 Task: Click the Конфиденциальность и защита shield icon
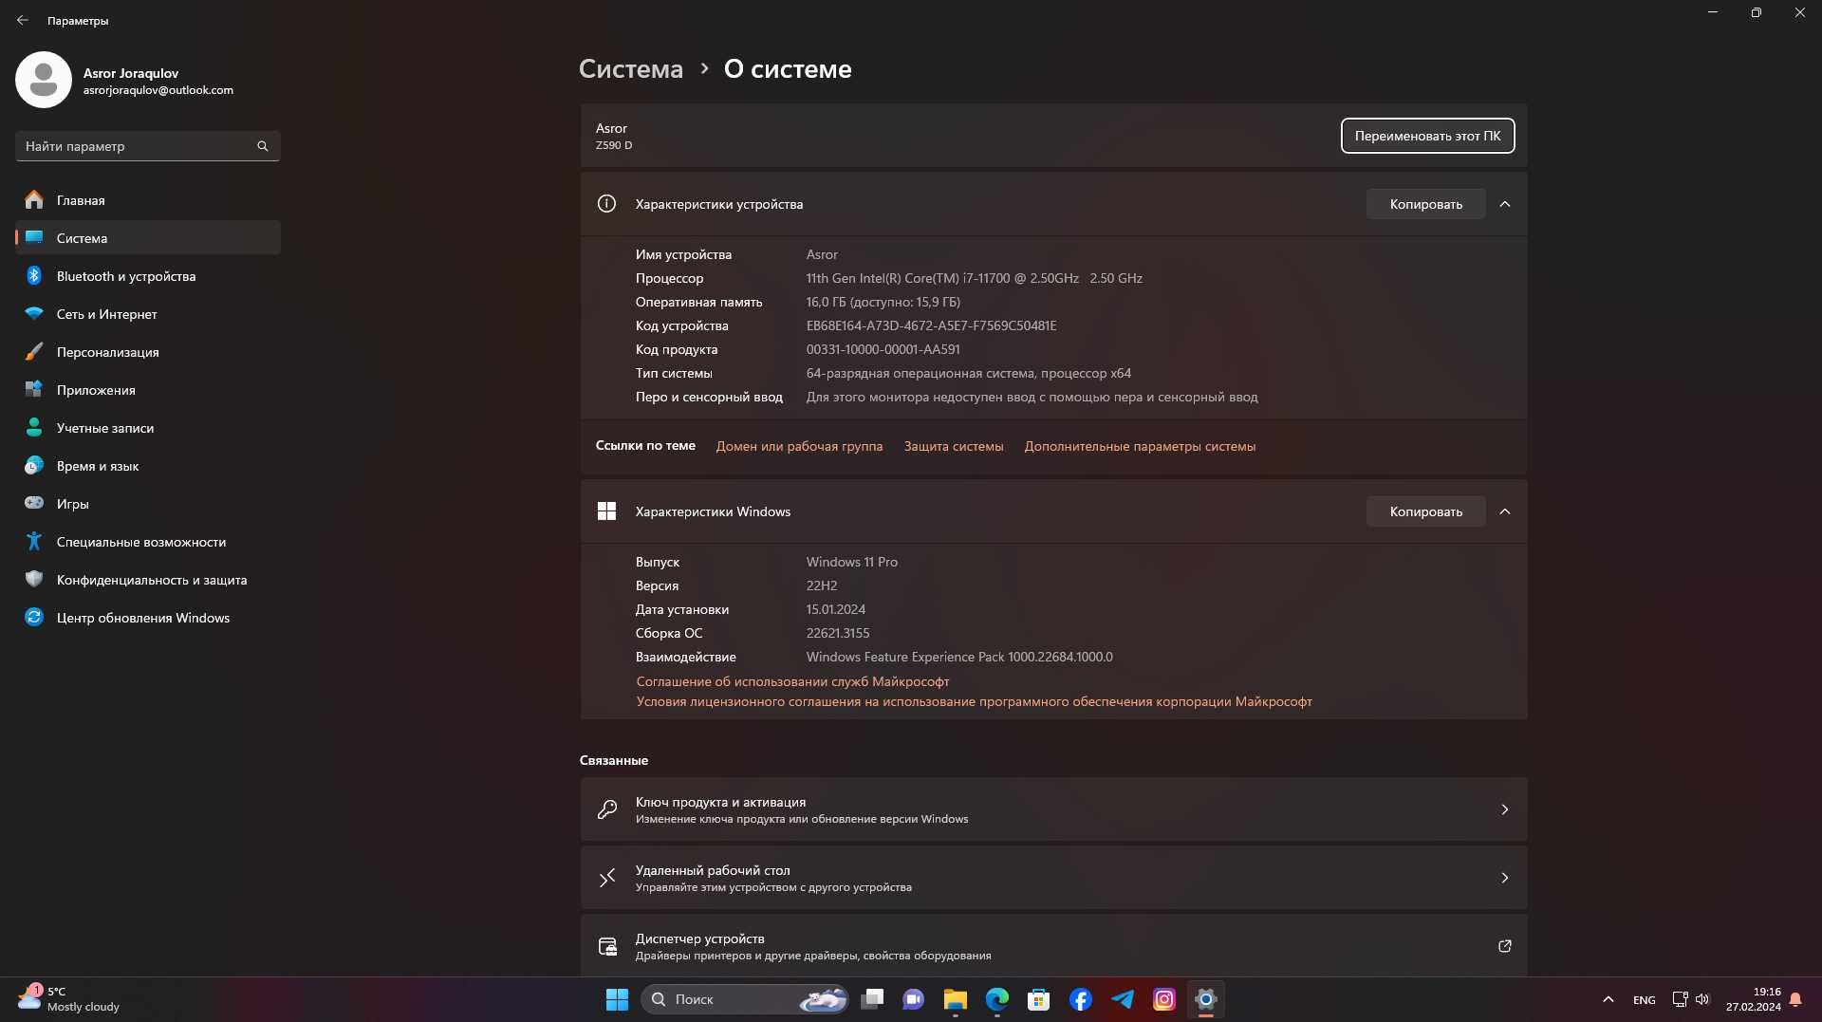point(34,579)
